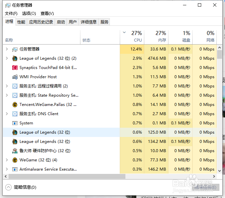The width and height of the screenshot is (225, 198).
Task: Click the DNS Client service gear icon
Action: pyautogui.click(x=15, y=114)
